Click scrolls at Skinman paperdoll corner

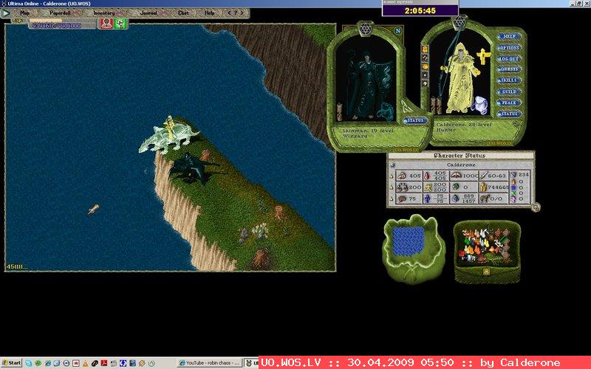(x=340, y=112)
